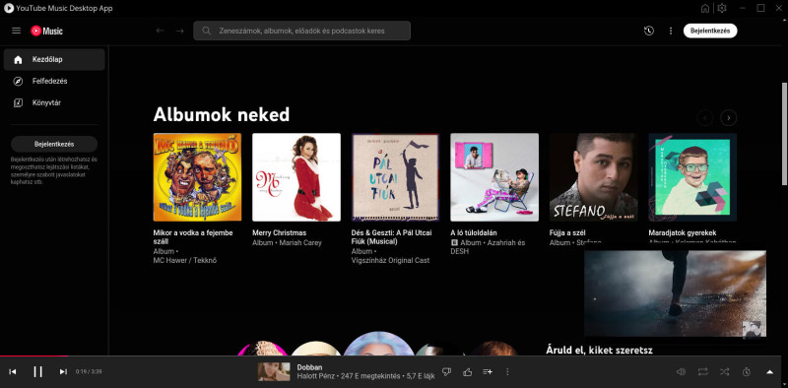This screenshot has width=788, height=388.
Task: Dislike the song Dobban
Action: pos(446,371)
